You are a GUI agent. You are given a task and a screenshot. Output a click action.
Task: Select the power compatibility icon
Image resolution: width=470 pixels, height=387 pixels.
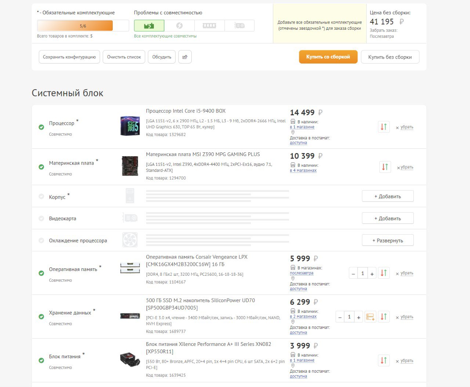(x=179, y=26)
